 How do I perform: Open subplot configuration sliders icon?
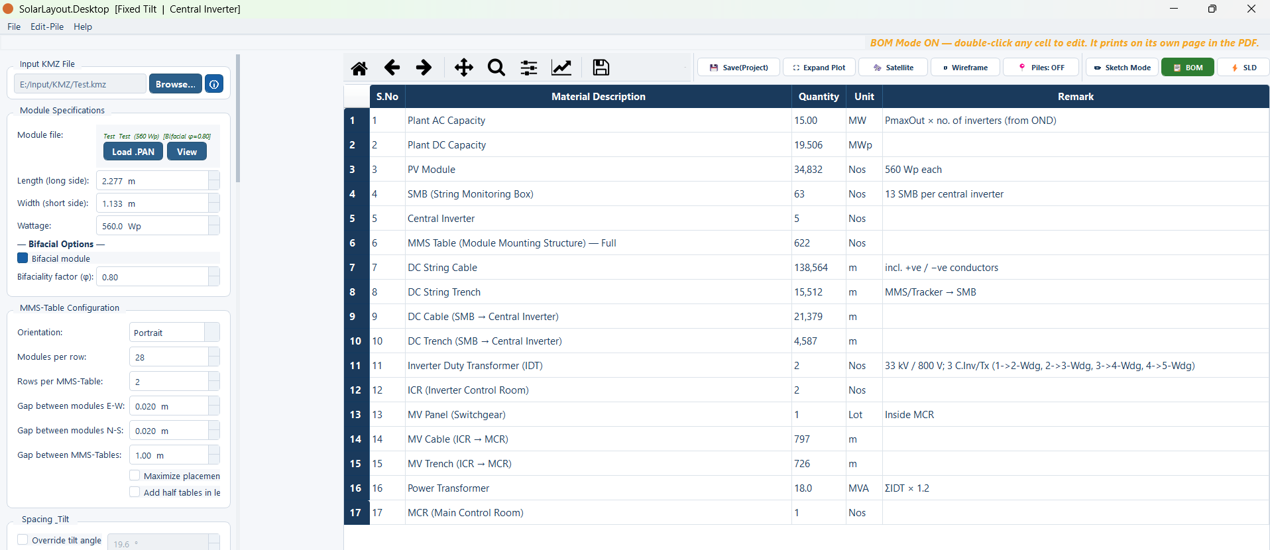pyautogui.click(x=529, y=68)
